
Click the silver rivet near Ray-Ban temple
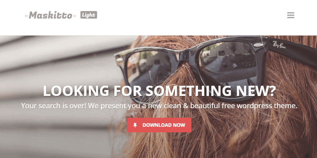tap(259, 45)
